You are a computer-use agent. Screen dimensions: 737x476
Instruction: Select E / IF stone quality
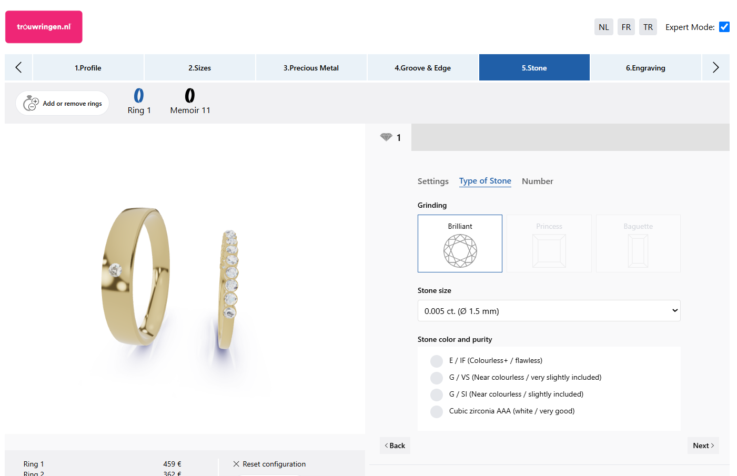(436, 361)
